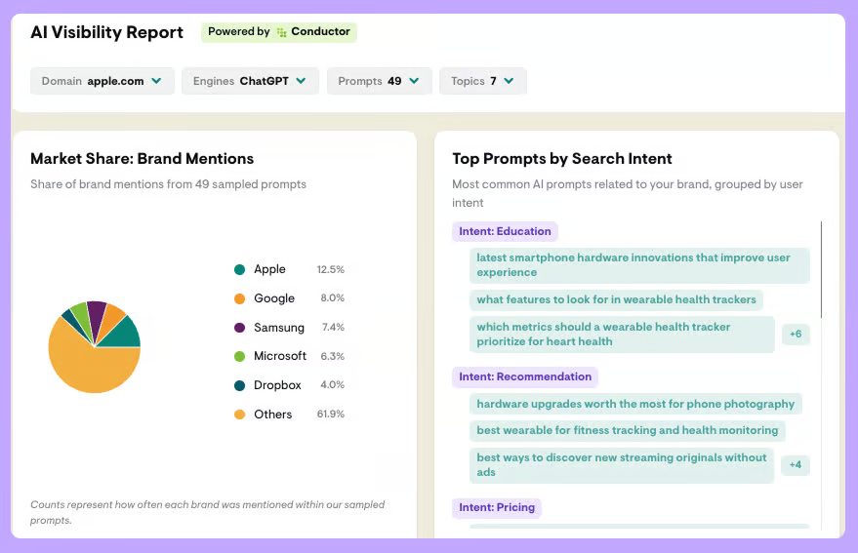
Task: Select the Google legend color dot
Action: coord(239,298)
